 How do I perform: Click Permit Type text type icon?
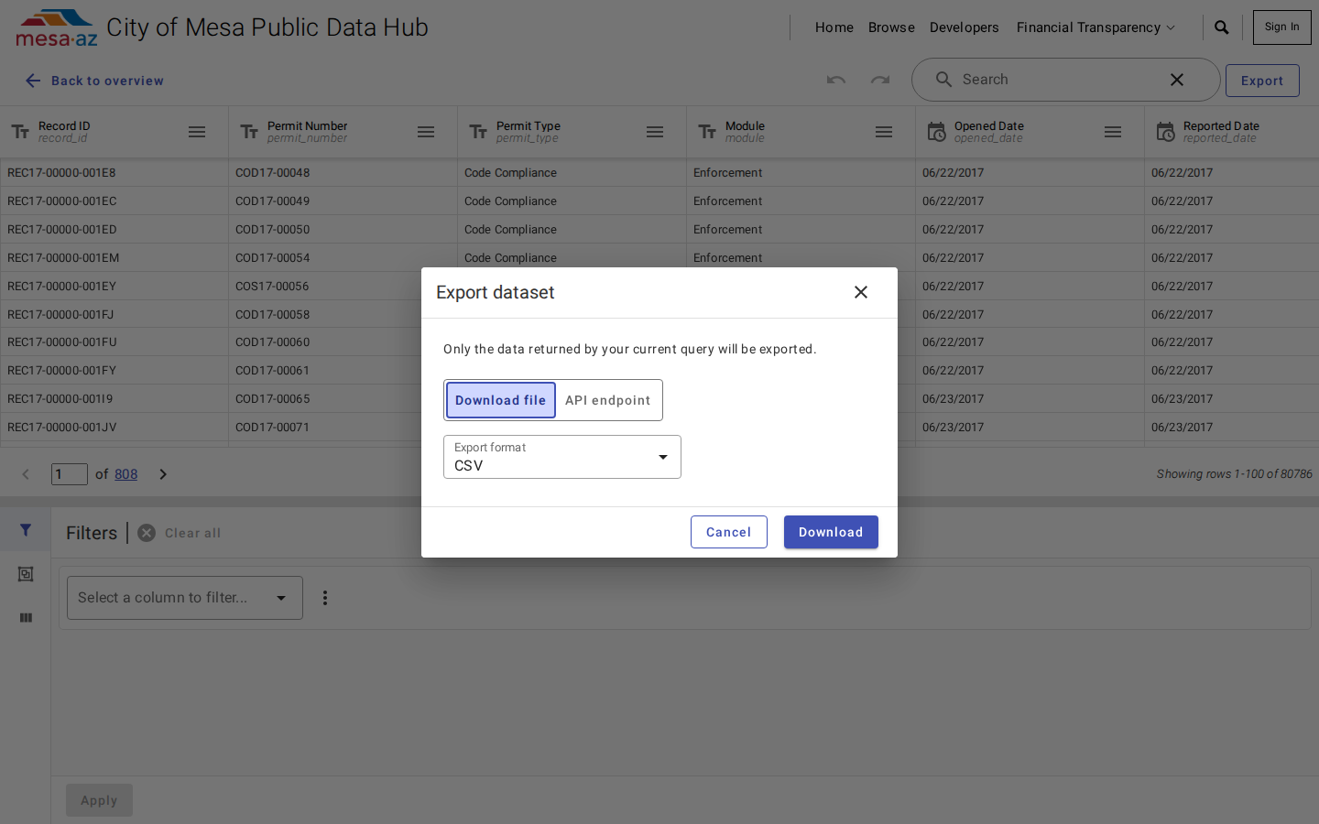tap(478, 132)
